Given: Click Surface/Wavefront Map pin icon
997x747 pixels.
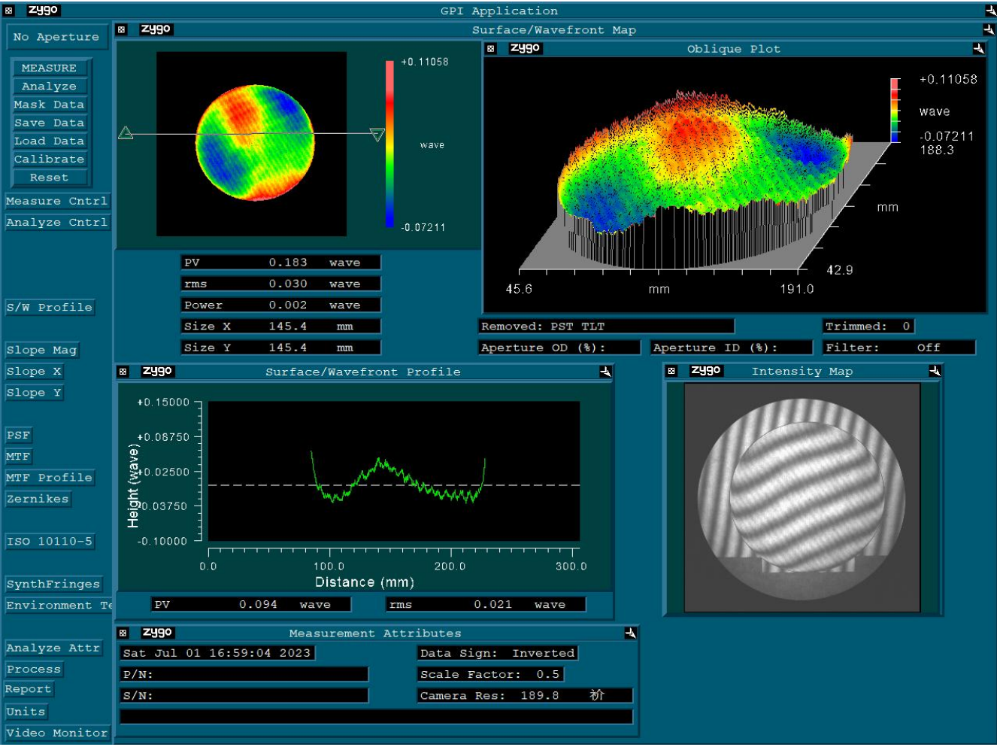Looking at the screenshot, I should click(x=988, y=29).
